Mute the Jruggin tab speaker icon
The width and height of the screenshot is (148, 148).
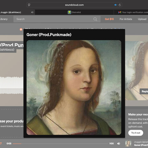[33, 12]
